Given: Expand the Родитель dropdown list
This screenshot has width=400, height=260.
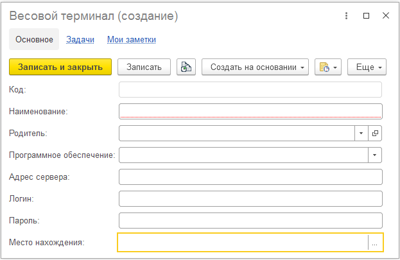Looking at the screenshot, I should click(361, 133).
